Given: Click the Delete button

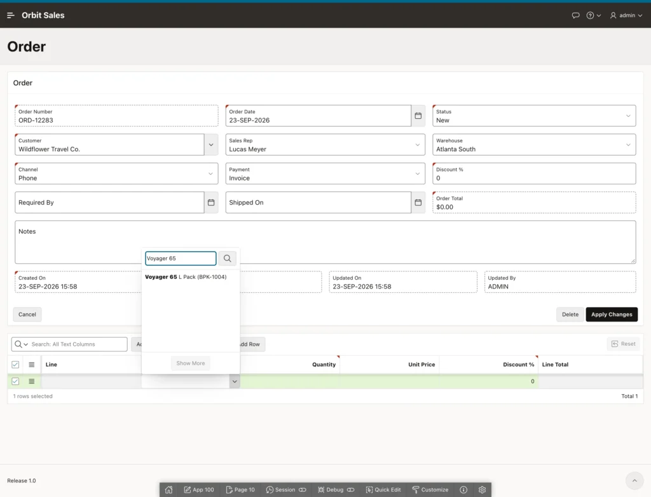Looking at the screenshot, I should [x=570, y=315].
